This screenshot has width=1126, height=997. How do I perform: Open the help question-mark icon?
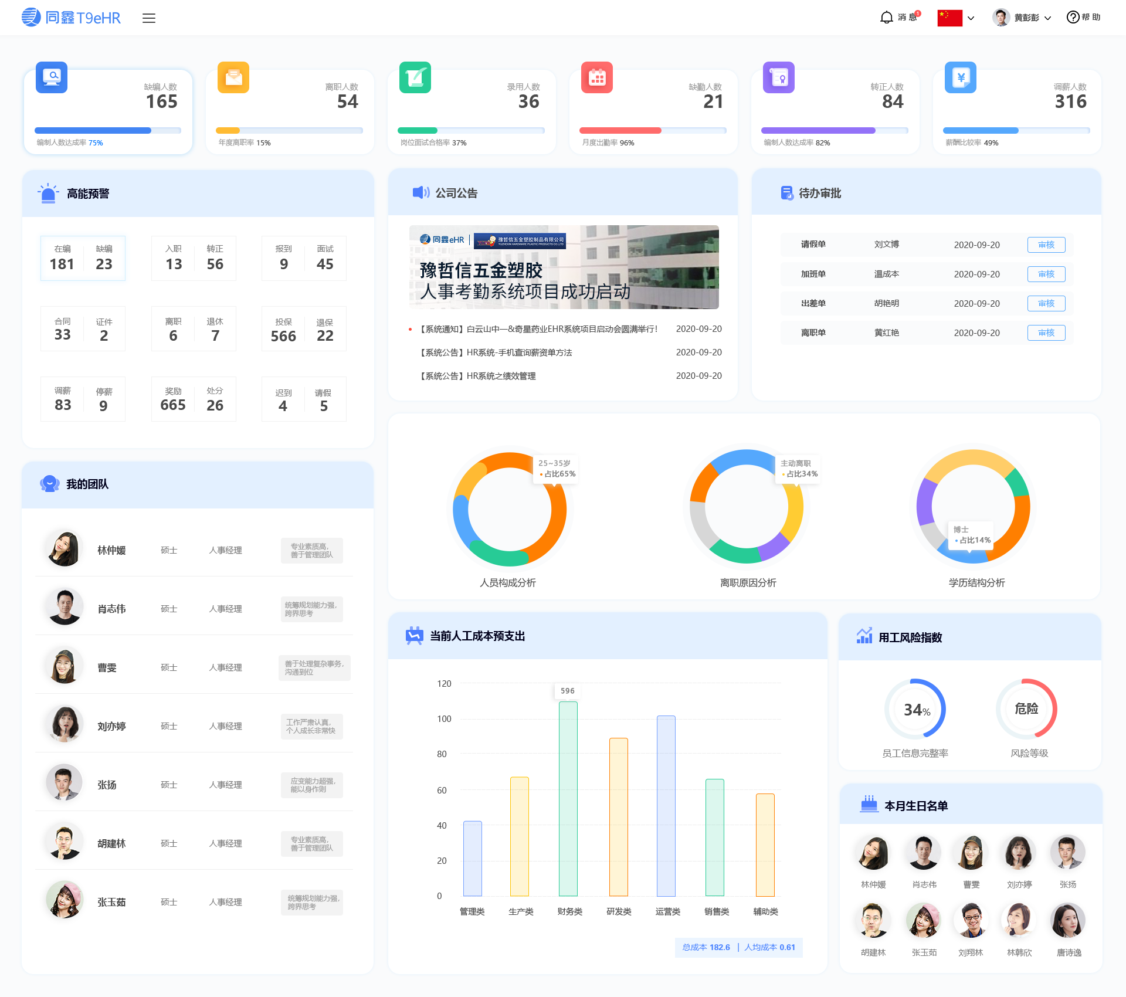pyautogui.click(x=1073, y=18)
